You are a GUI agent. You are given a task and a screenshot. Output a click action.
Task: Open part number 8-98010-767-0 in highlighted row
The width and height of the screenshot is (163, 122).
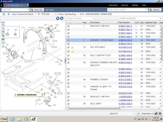(x=125, y=40)
